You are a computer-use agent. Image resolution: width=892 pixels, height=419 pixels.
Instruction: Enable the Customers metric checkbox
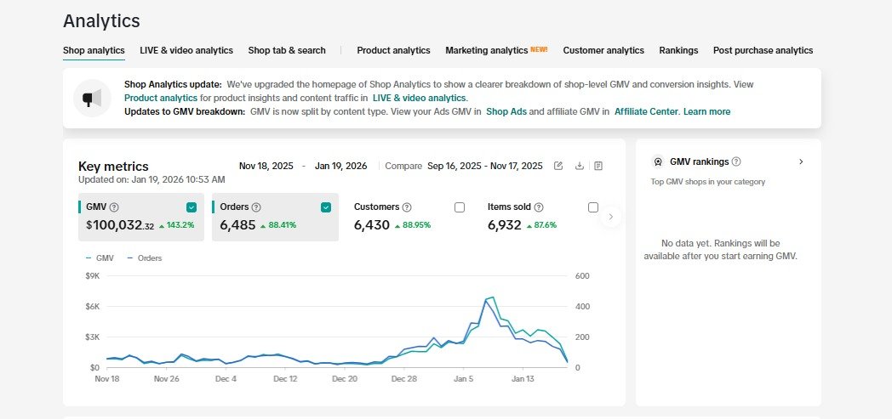point(460,207)
